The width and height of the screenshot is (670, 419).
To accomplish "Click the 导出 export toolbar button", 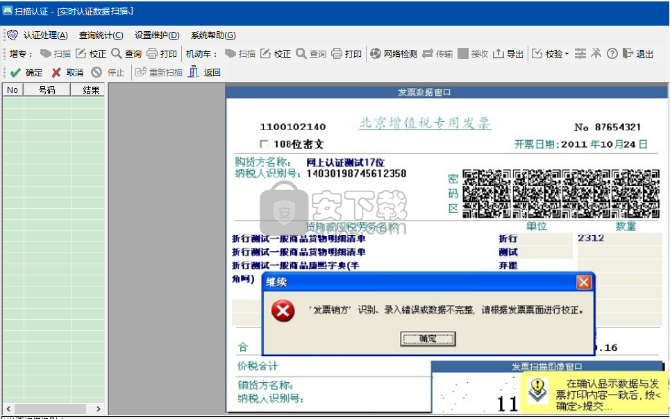I will click(508, 54).
